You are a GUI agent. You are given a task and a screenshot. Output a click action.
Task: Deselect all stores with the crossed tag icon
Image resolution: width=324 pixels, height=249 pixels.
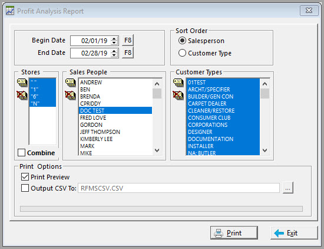(22, 95)
